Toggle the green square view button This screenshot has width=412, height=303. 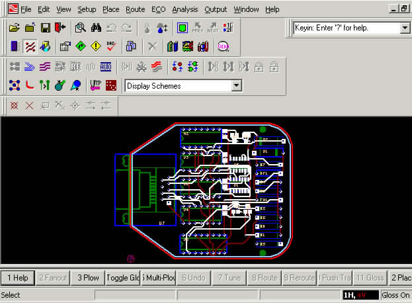click(182, 28)
